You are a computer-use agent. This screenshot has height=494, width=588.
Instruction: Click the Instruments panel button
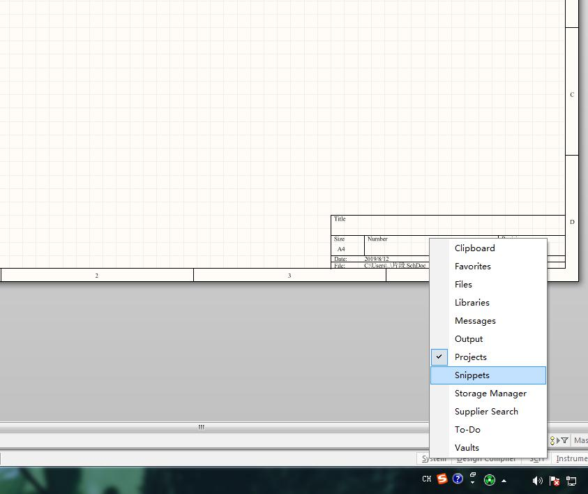click(x=571, y=458)
